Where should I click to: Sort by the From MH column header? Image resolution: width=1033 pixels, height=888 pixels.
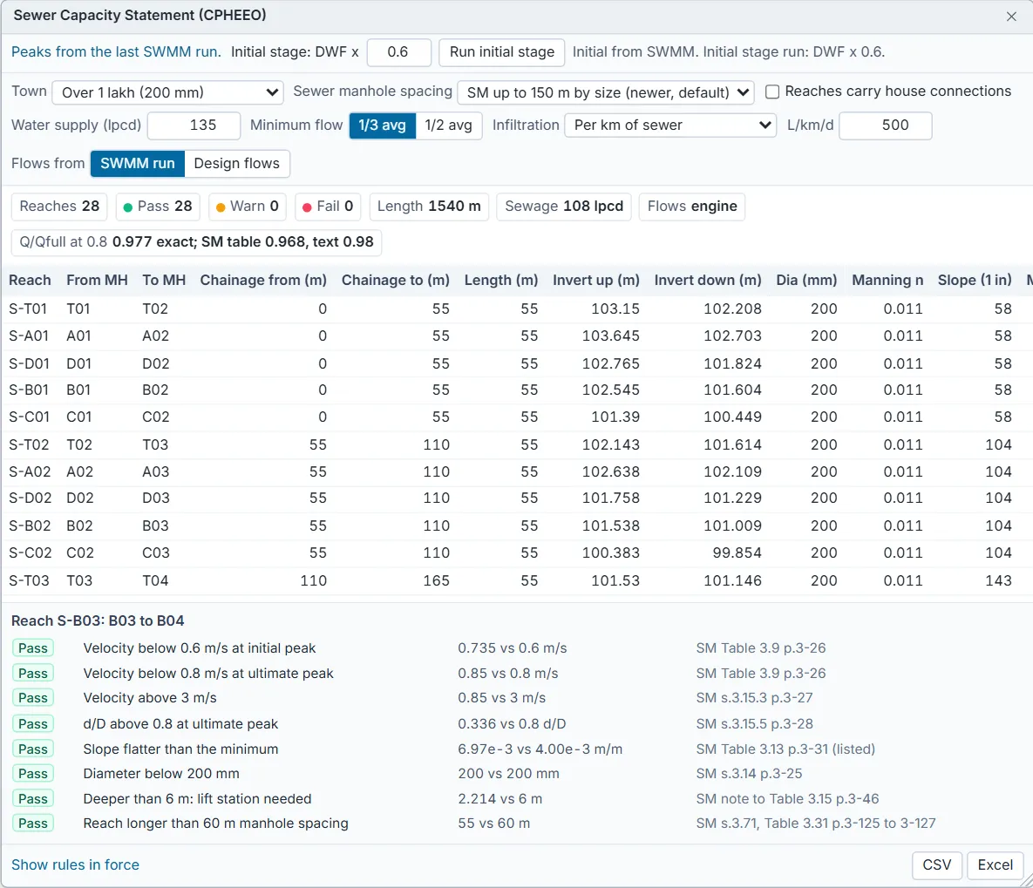coord(97,280)
